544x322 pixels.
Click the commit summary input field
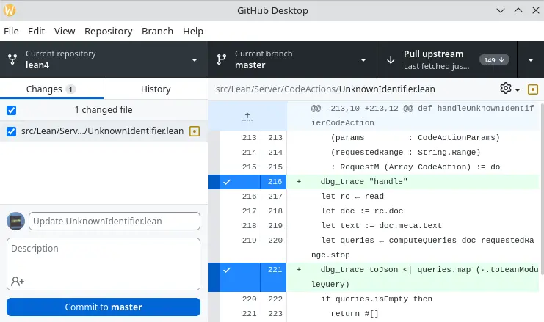pos(115,221)
